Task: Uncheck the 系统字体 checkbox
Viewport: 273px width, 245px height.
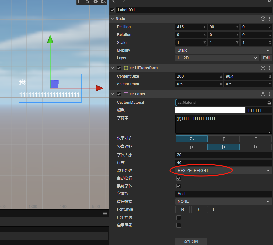Action: tap(179, 186)
